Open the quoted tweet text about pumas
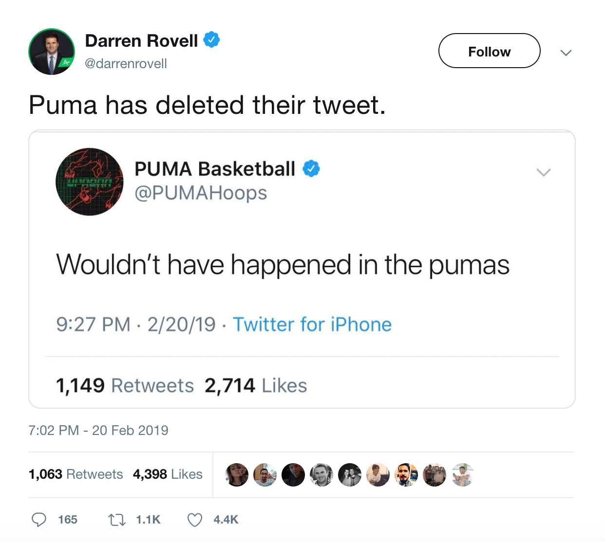The width and height of the screenshot is (605, 542). tap(283, 265)
